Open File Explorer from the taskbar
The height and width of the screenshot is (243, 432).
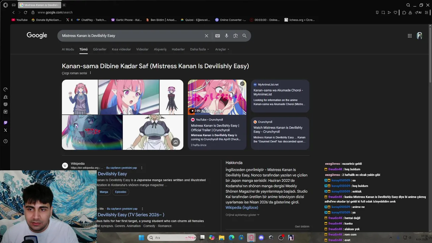pyautogui.click(x=222, y=238)
